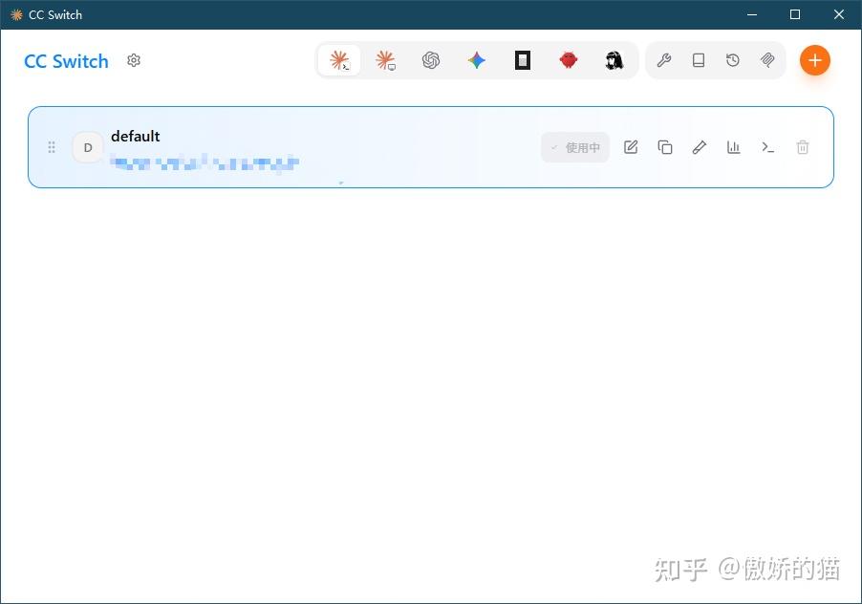Edit the default provider

pyautogui.click(x=631, y=147)
